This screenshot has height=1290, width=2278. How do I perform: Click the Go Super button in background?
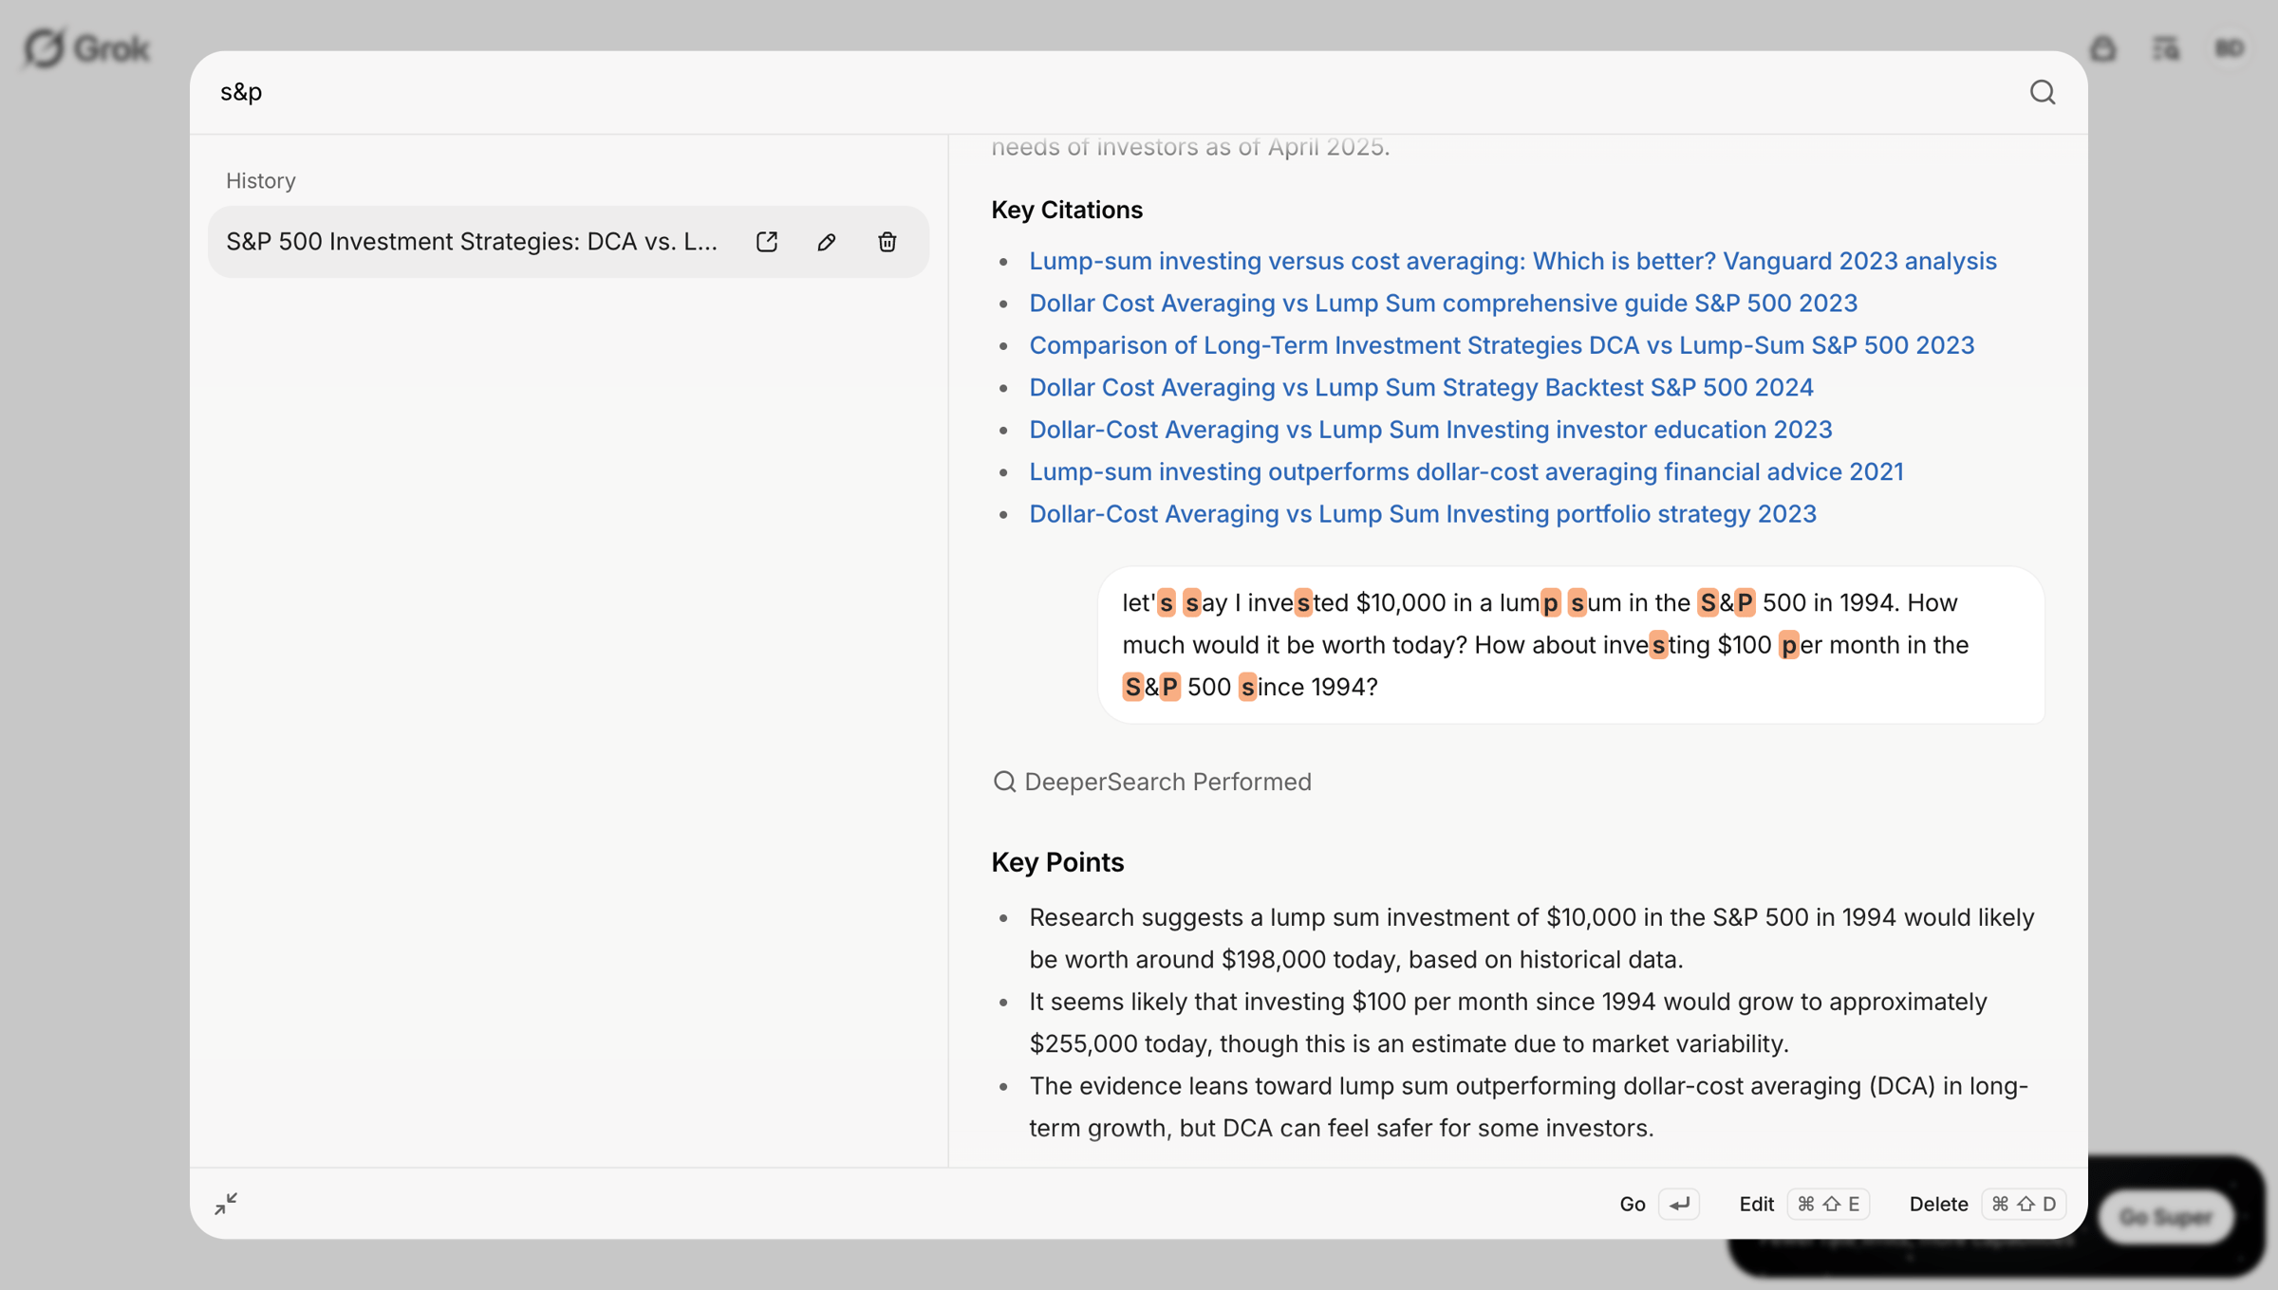click(x=2166, y=1217)
